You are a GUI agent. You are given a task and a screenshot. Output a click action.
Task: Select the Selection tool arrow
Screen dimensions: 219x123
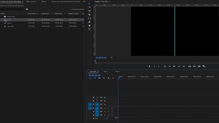click(89, 4)
